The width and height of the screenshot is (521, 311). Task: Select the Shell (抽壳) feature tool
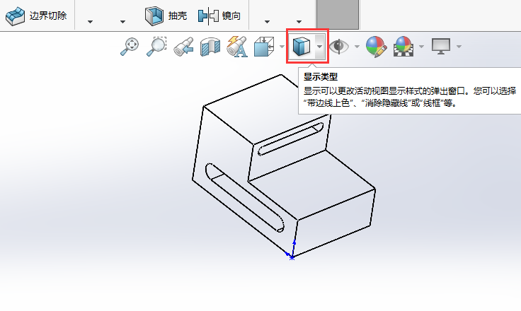click(x=166, y=16)
